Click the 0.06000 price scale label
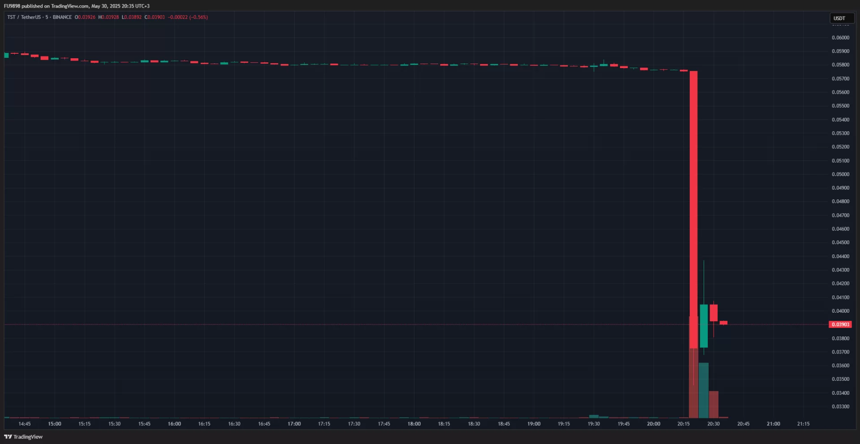This screenshot has height=444, width=860. click(840, 38)
